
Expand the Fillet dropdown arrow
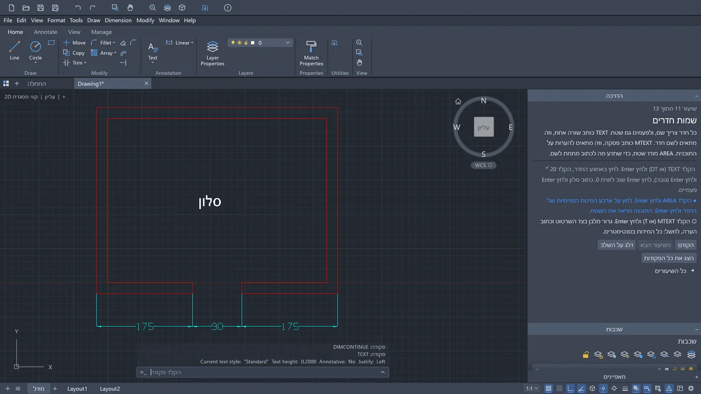pos(114,43)
